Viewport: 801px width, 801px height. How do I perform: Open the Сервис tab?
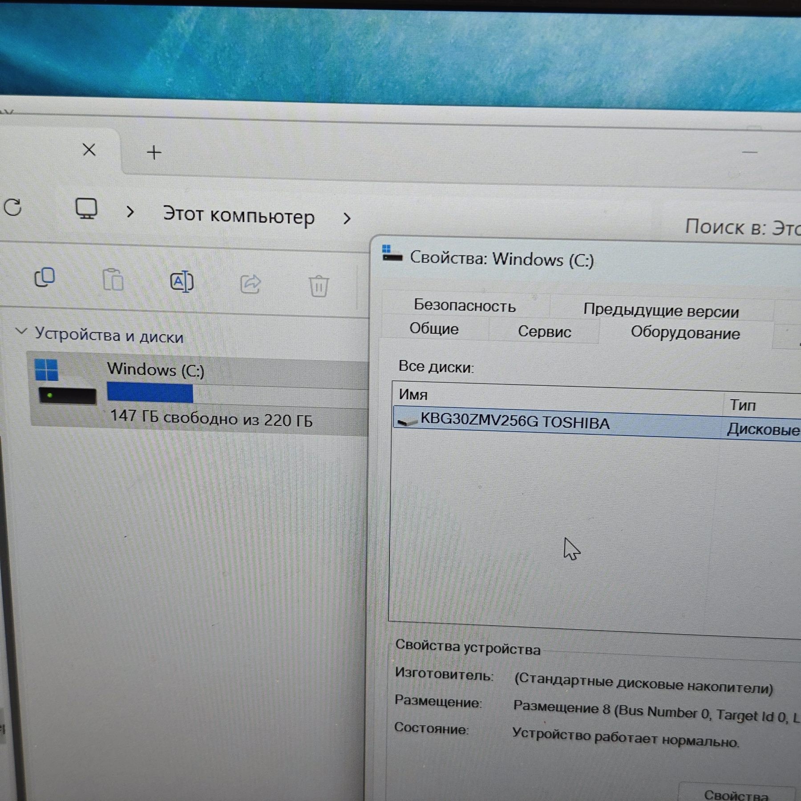coord(544,332)
